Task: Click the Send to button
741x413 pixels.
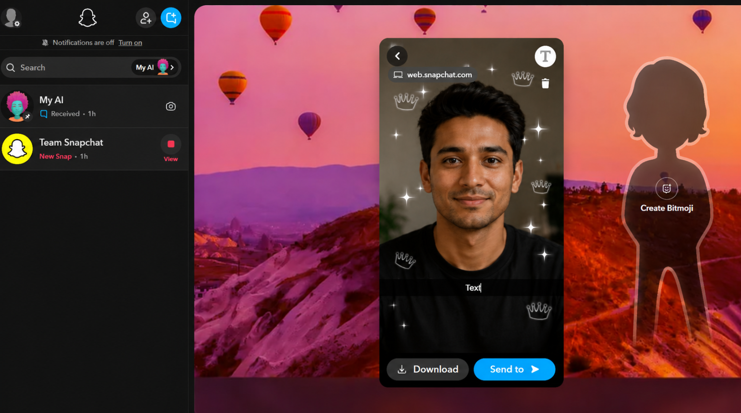Action: pos(514,369)
